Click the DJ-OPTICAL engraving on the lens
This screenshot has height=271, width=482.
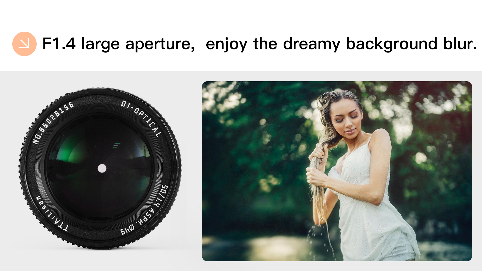click(x=141, y=118)
